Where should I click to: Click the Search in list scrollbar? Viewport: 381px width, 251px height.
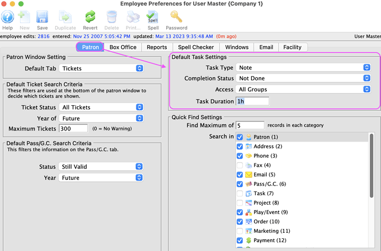pos(371,166)
